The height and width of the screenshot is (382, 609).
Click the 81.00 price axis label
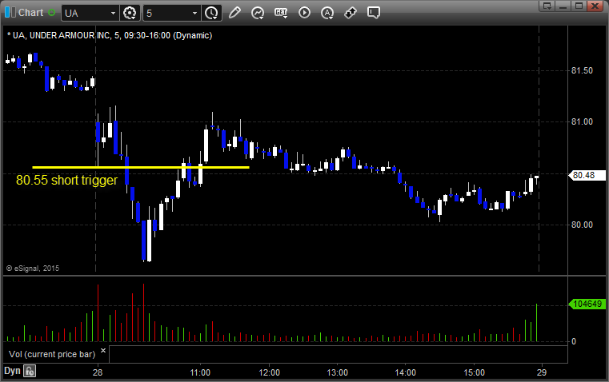point(582,121)
